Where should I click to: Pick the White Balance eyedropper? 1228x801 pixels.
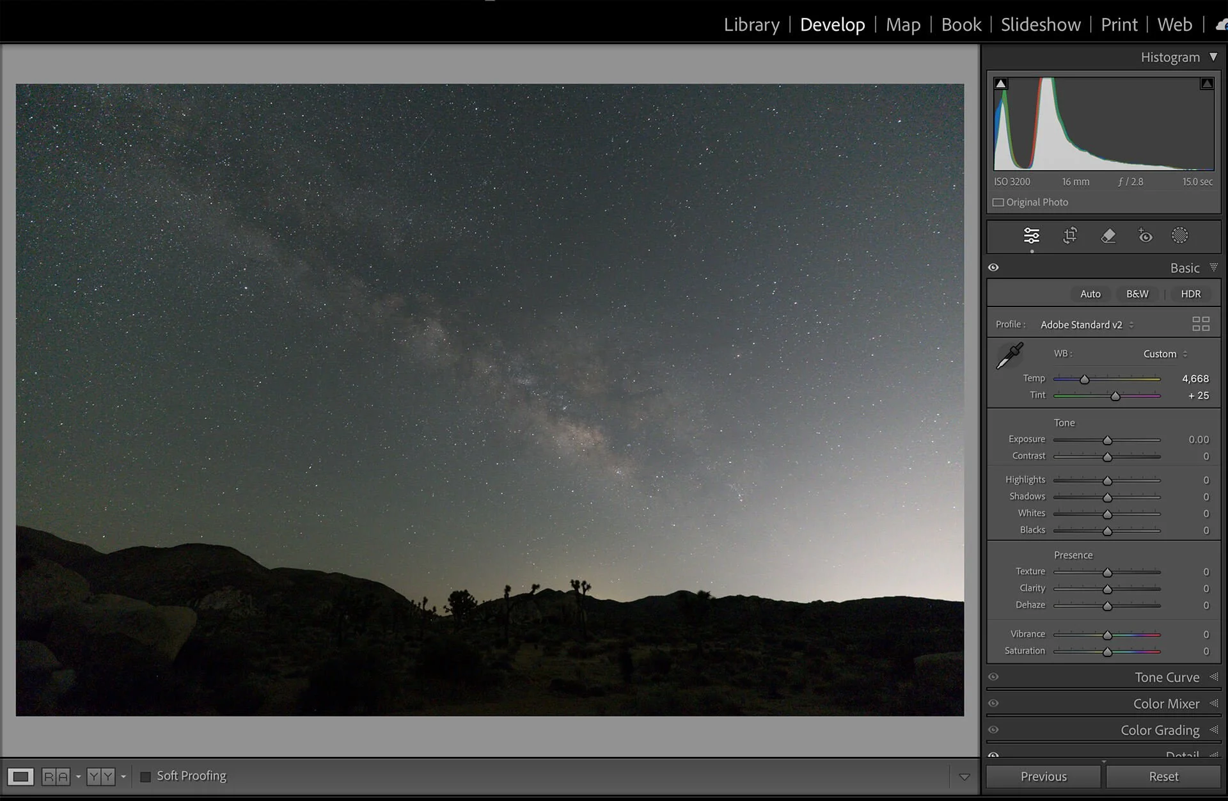click(1009, 356)
